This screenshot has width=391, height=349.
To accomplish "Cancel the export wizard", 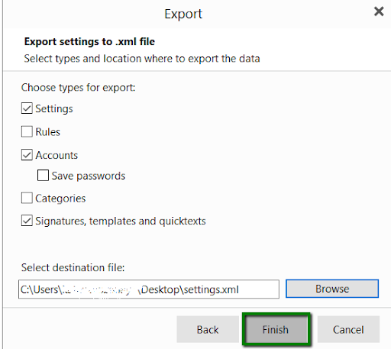I will tap(348, 330).
